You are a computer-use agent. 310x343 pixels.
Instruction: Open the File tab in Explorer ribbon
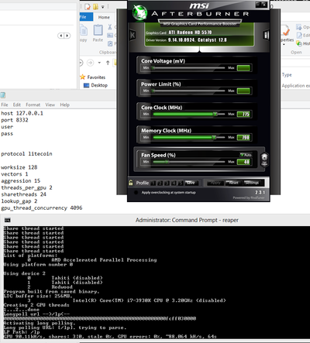tap(86, 17)
